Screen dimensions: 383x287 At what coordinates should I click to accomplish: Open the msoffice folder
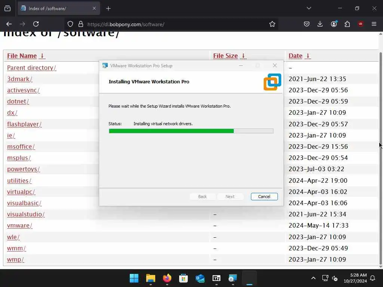point(21,146)
